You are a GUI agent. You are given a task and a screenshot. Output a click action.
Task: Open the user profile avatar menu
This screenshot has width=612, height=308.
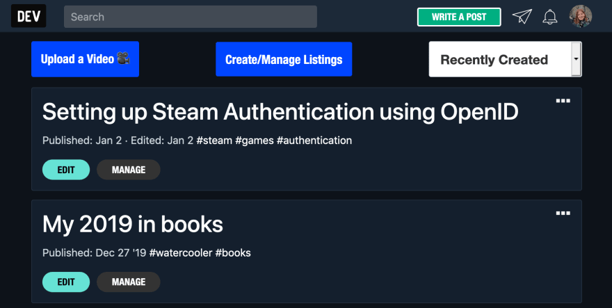pos(581,16)
